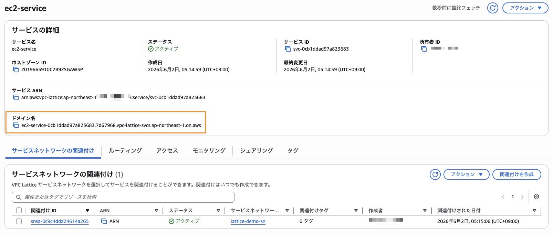The width and height of the screenshot is (553, 234).
Task: Open the モニタリング tab
Action: click(x=209, y=151)
